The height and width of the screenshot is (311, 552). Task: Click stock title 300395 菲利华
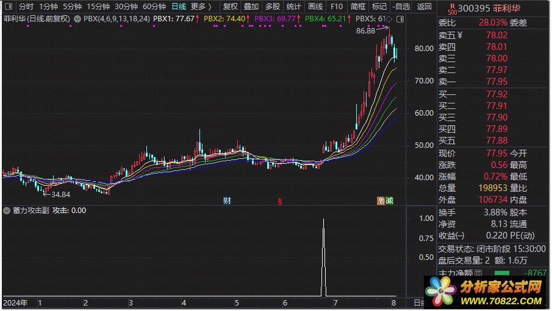(489, 8)
